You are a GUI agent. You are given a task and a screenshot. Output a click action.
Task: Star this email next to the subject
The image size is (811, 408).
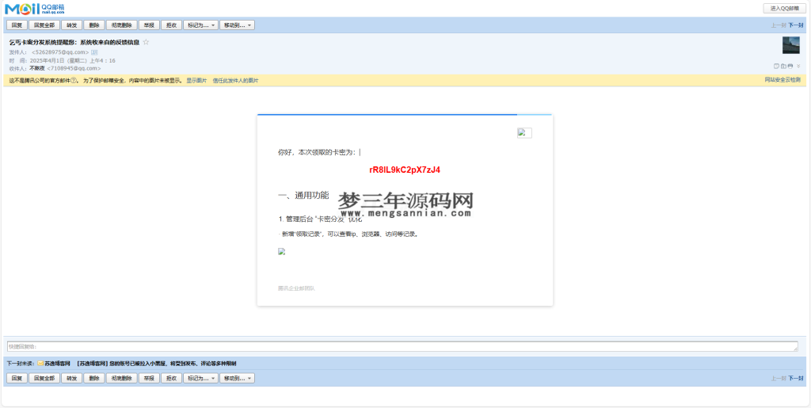[x=146, y=42]
